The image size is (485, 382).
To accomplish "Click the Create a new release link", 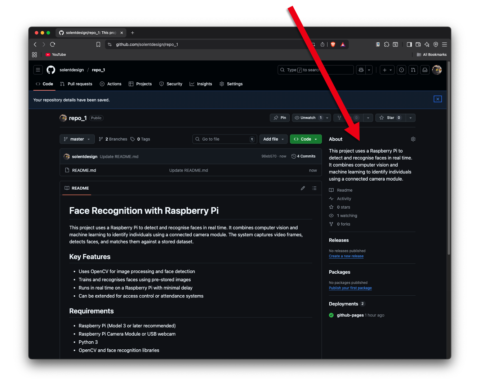I will (x=346, y=256).
